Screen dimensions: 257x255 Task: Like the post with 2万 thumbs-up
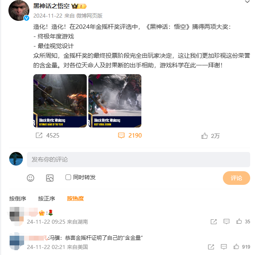204,136
